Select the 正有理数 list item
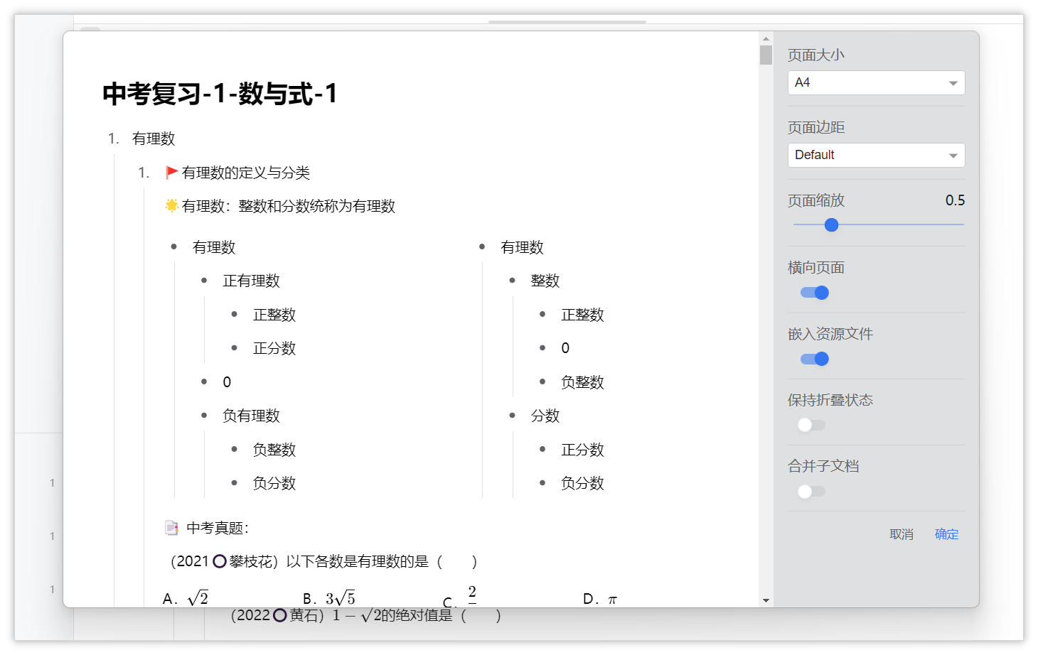Viewport: 1038px width, 655px height. (251, 281)
